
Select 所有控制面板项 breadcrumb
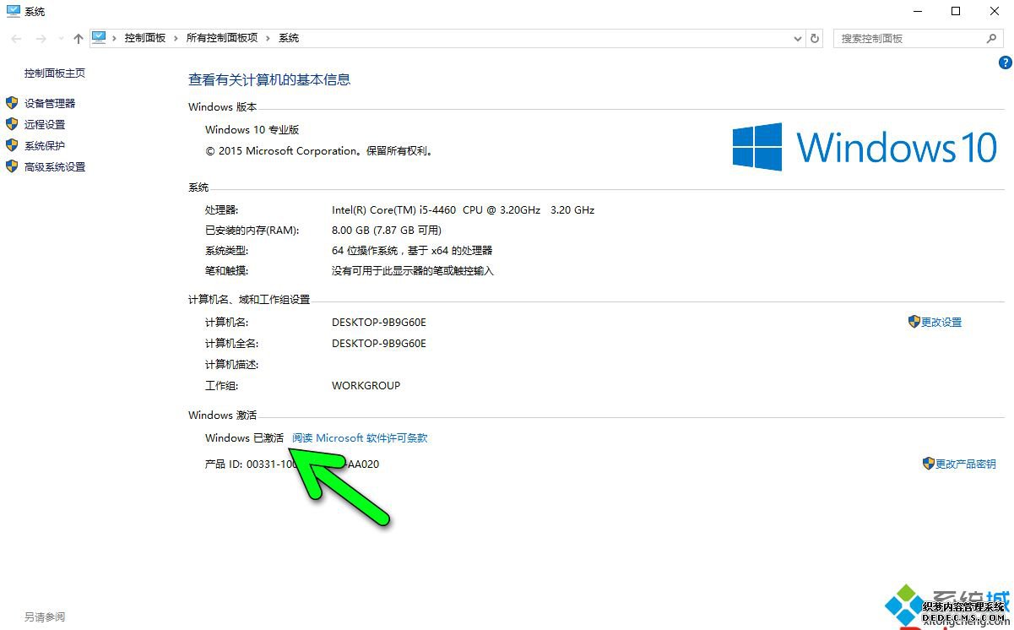(x=222, y=38)
